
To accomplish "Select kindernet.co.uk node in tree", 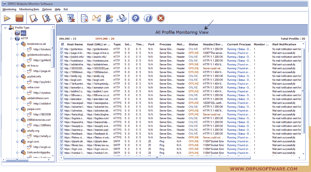I will click(37, 44).
